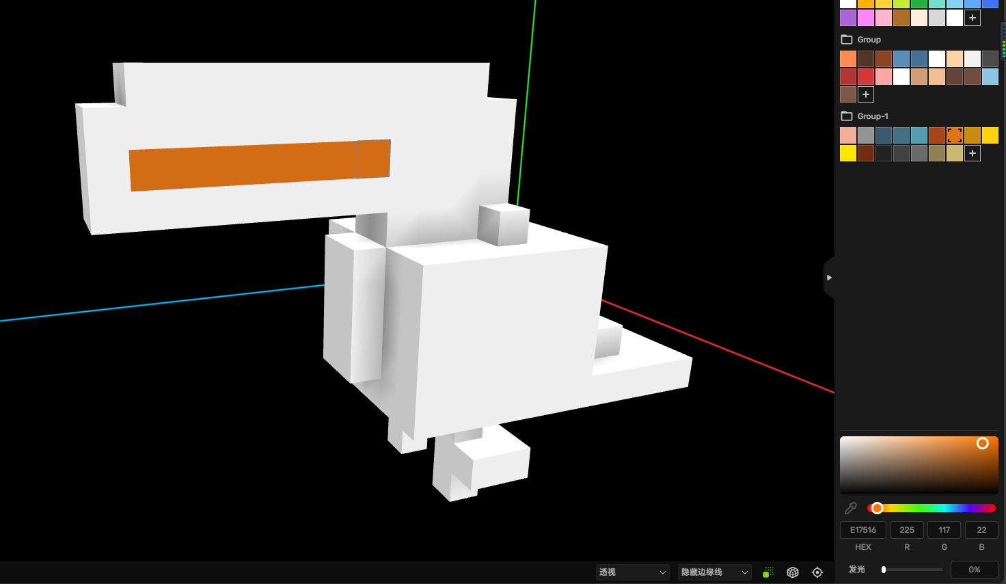Click the Group folder icon
This screenshot has height=584, width=1006.
click(847, 40)
